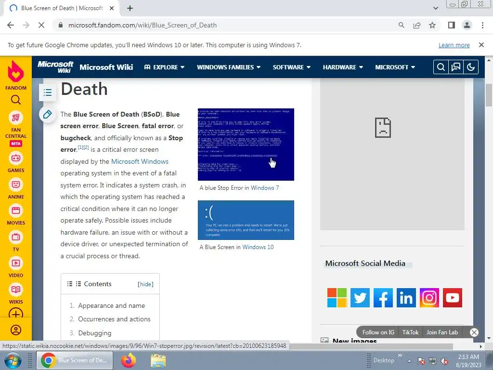The width and height of the screenshot is (493, 370).
Task: Click the plus icon to start a wiki
Action: coord(16,314)
